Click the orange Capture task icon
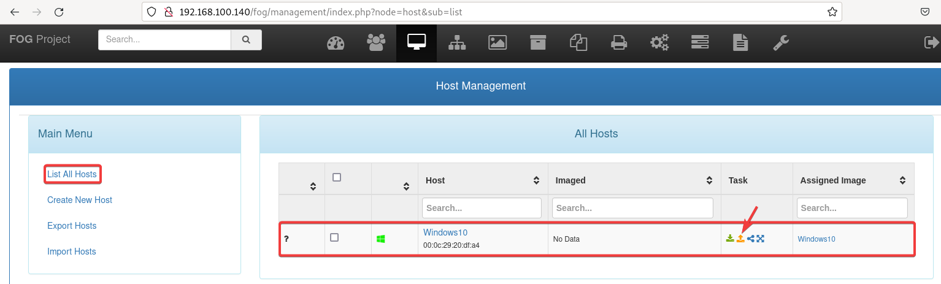The height and width of the screenshot is (284, 941). click(740, 239)
